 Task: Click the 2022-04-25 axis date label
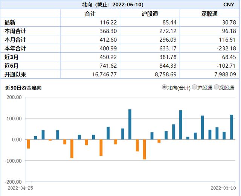[20, 188]
